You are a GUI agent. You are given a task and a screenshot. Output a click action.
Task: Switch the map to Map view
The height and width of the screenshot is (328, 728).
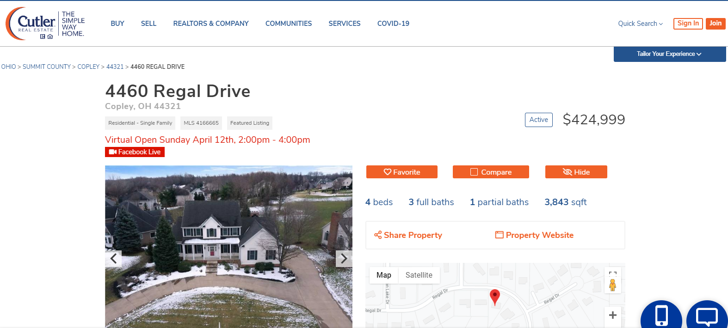[x=384, y=275]
